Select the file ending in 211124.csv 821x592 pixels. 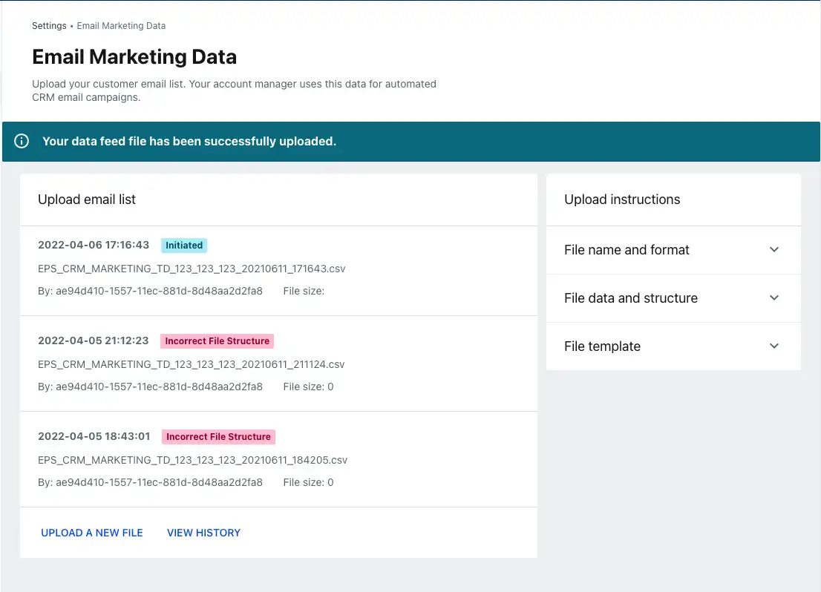tap(192, 364)
